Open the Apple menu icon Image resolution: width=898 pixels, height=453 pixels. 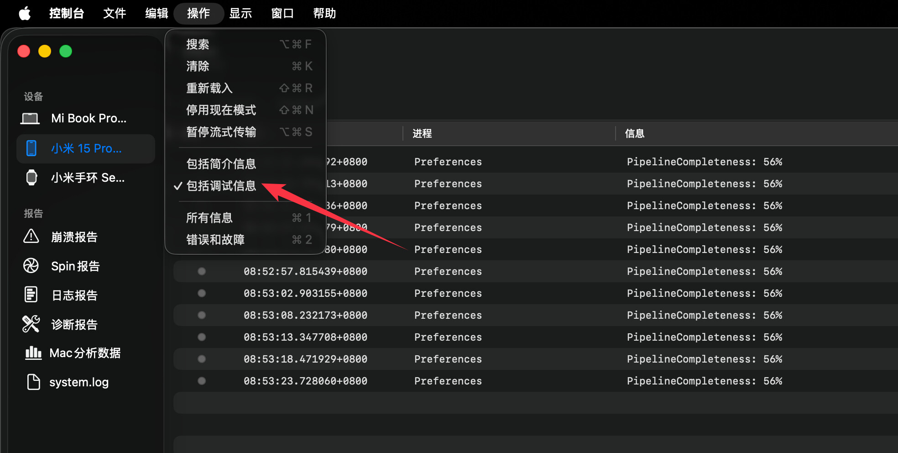tap(25, 13)
